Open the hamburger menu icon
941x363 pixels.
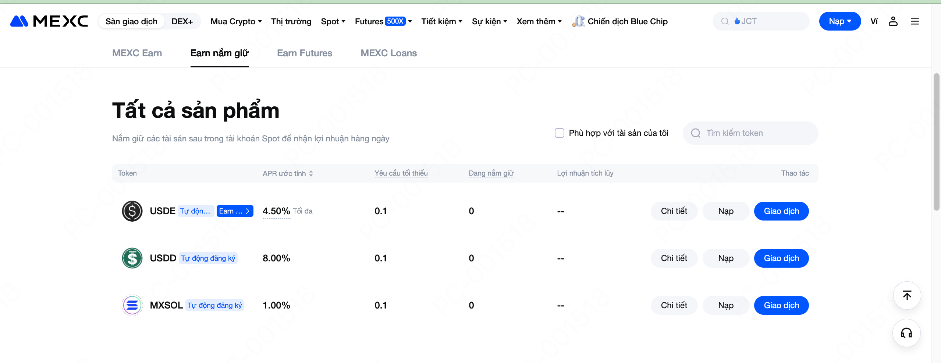(915, 21)
